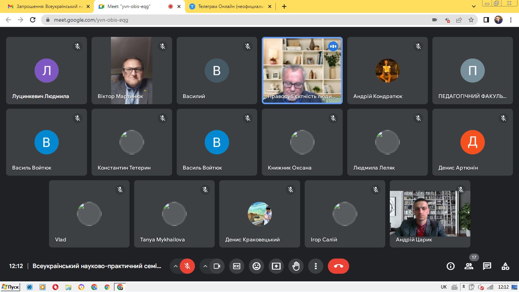Open the meeting details info icon
The width and height of the screenshot is (519, 292).
tap(451, 266)
